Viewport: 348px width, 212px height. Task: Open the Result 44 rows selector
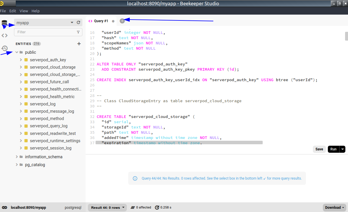point(107,207)
